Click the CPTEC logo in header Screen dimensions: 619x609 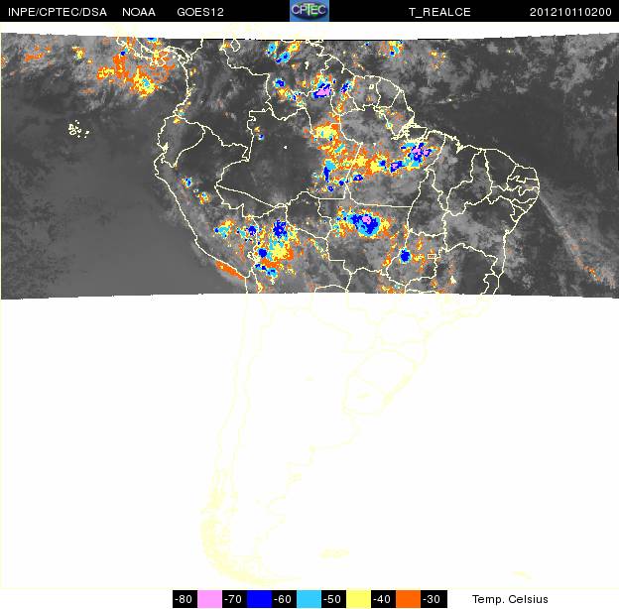click(309, 11)
